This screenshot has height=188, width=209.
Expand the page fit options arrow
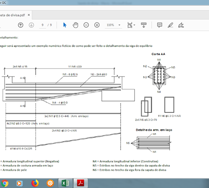click(x=134, y=25)
